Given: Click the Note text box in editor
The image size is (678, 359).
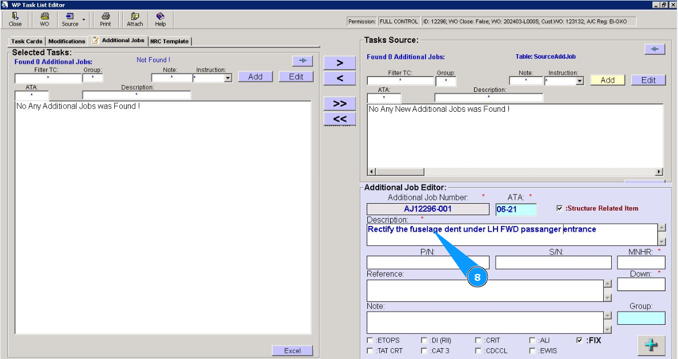Looking at the screenshot, I should click(485, 322).
